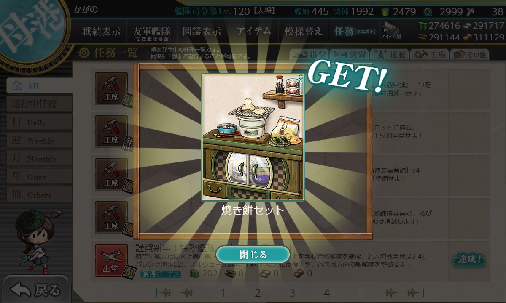Filter quests by 週 Weekly
Screen dimensions: 506x303
click(39, 141)
